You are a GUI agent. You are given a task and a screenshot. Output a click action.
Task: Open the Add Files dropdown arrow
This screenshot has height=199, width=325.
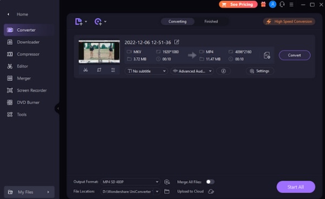86,22
